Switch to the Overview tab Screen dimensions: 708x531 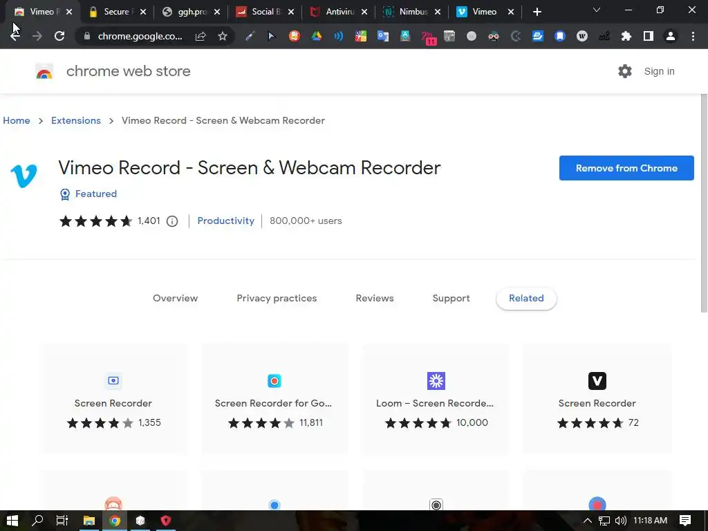coord(175,298)
